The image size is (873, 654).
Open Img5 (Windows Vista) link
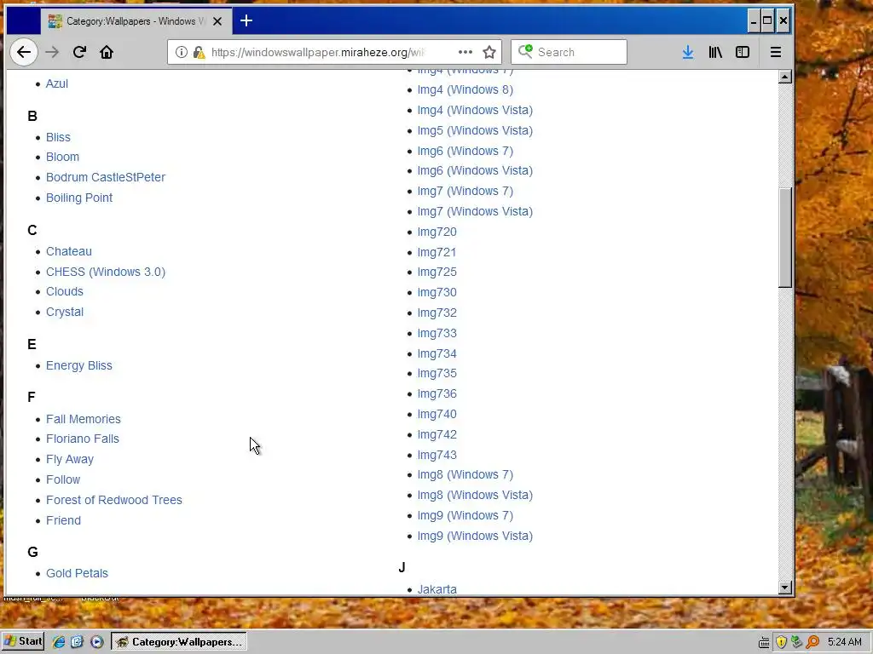475,130
